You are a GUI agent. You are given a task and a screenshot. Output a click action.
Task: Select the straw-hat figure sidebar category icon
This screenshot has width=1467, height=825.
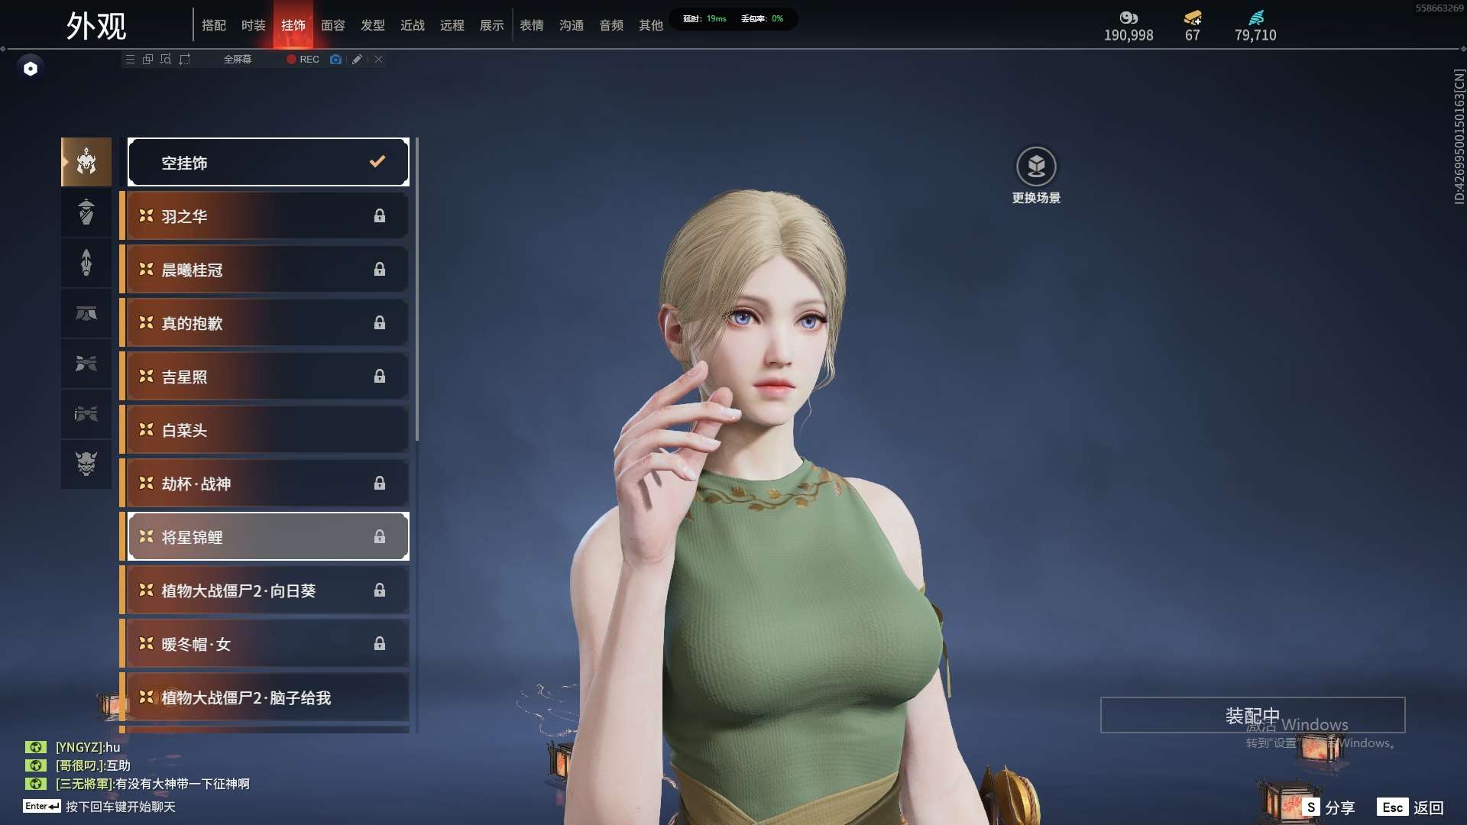86,212
